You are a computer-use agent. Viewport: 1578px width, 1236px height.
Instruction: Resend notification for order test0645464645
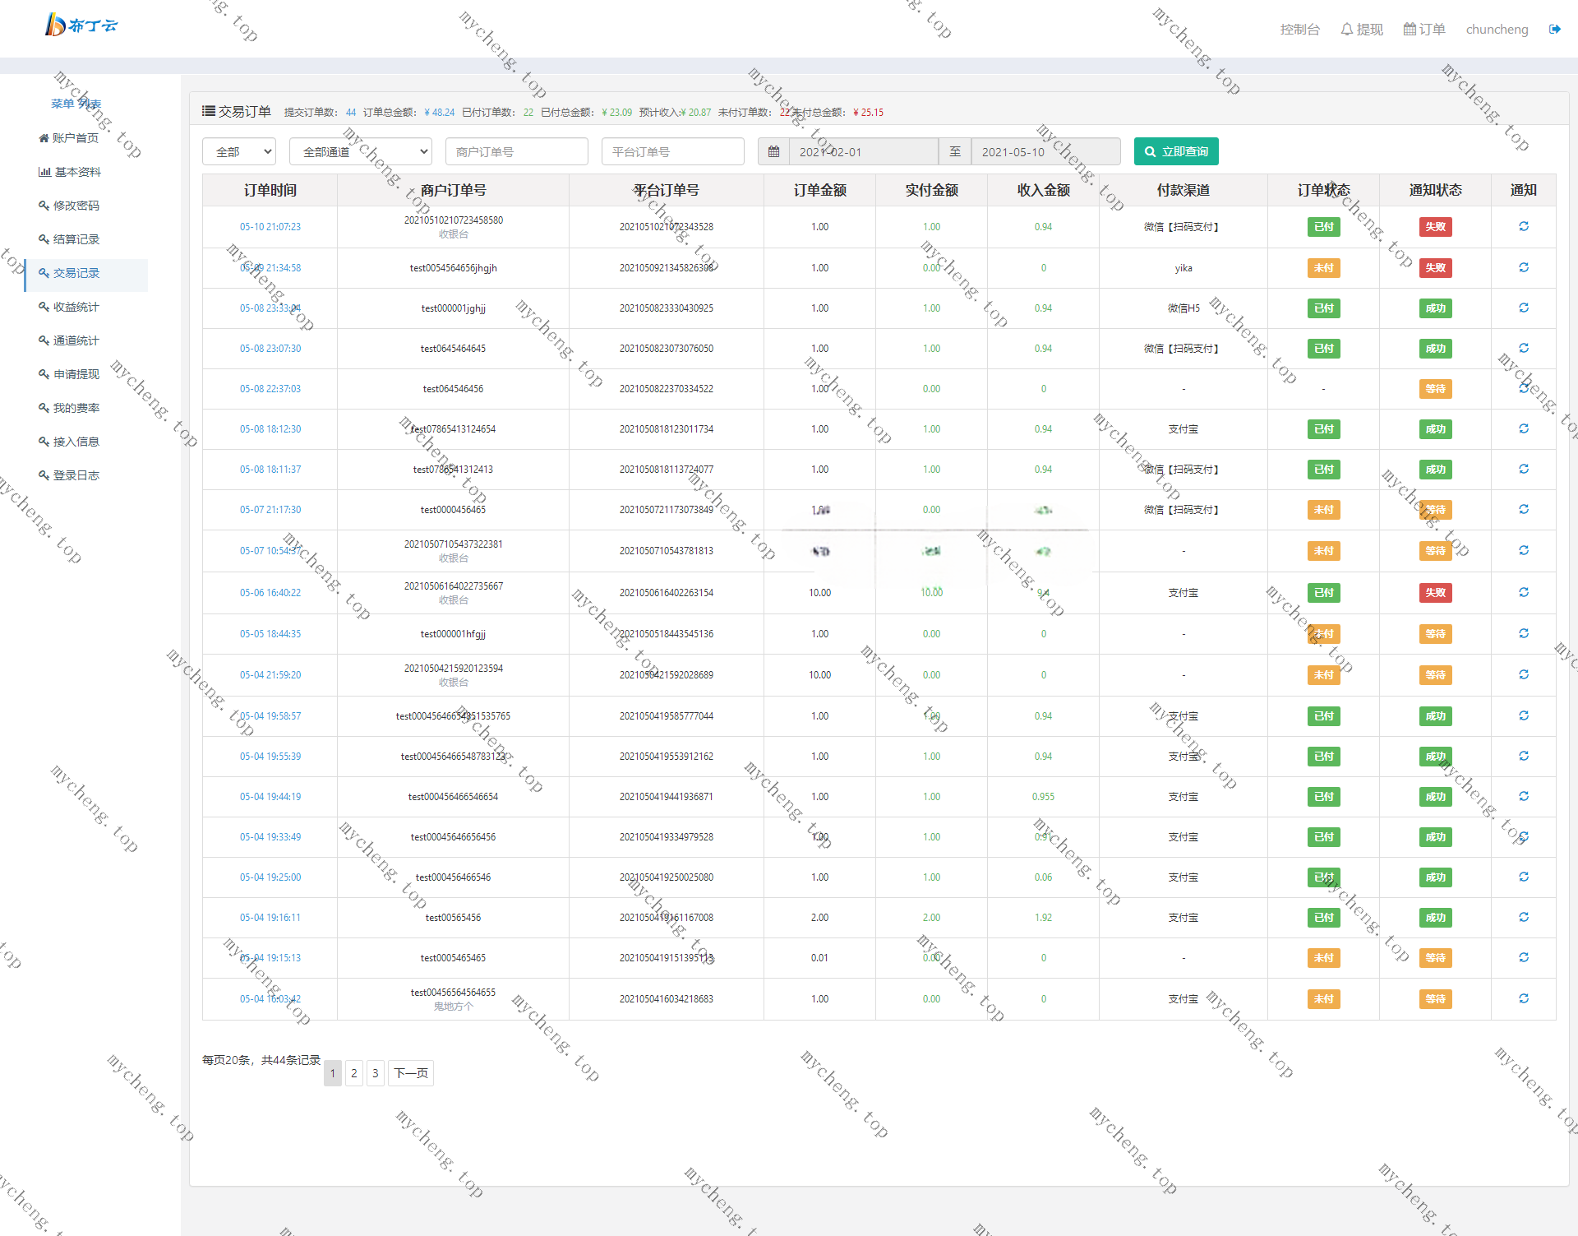(1523, 348)
